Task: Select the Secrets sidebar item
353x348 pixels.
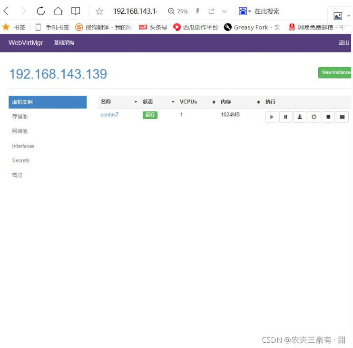Action: 21,160
